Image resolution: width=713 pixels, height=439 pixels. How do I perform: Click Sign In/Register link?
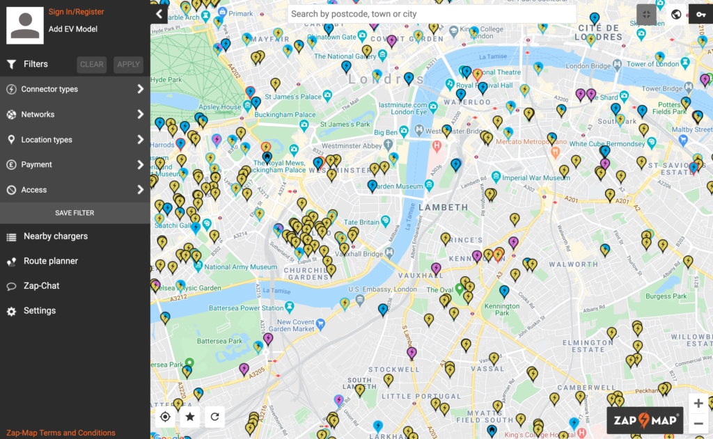coord(76,12)
